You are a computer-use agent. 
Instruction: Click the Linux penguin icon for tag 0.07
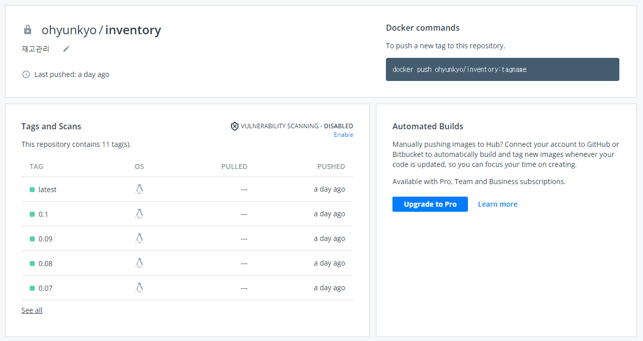point(139,288)
